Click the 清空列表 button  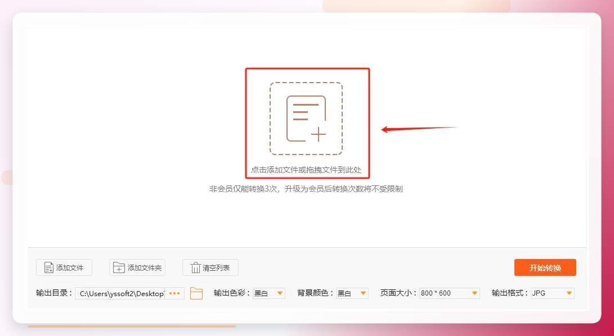(210, 267)
